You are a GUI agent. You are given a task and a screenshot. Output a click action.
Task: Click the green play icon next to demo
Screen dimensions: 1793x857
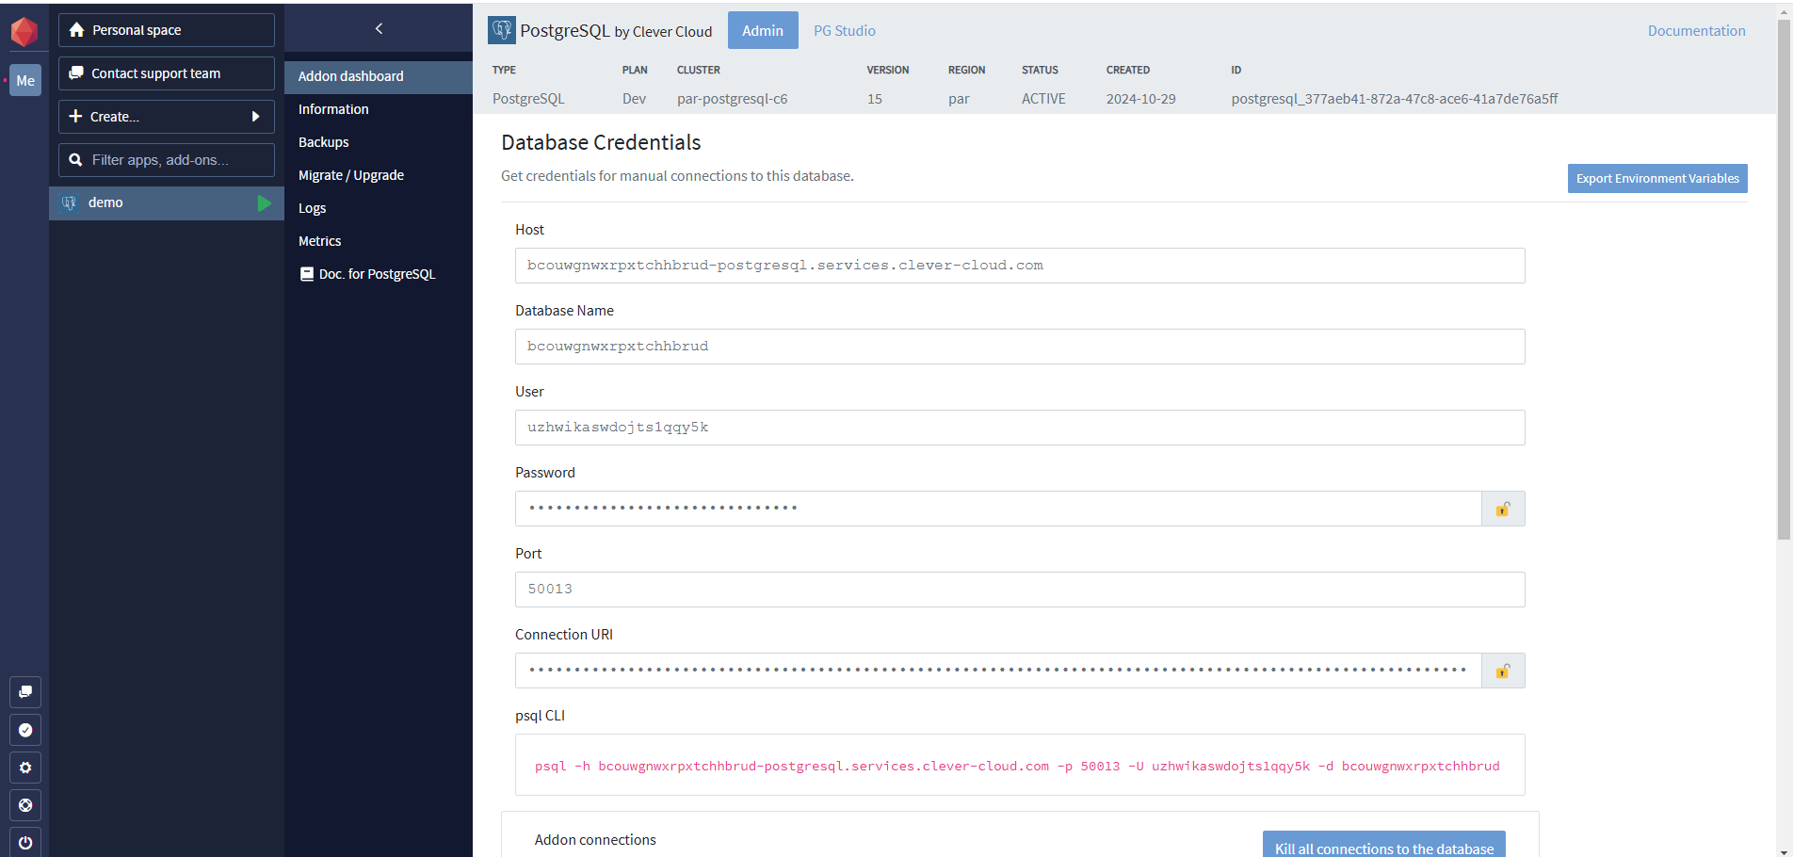(x=264, y=202)
